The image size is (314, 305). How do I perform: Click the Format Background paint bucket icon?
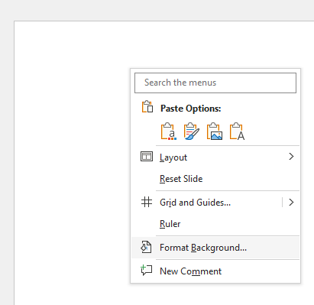tap(146, 247)
